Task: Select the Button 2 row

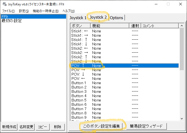Action: coord(125,87)
